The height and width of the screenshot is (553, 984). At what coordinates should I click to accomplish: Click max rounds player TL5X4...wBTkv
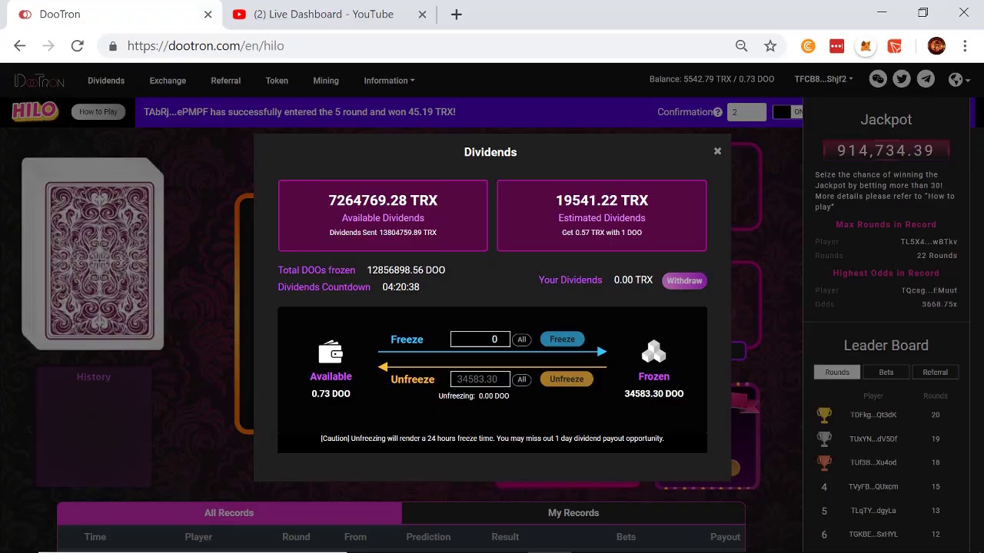tap(929, 241)
